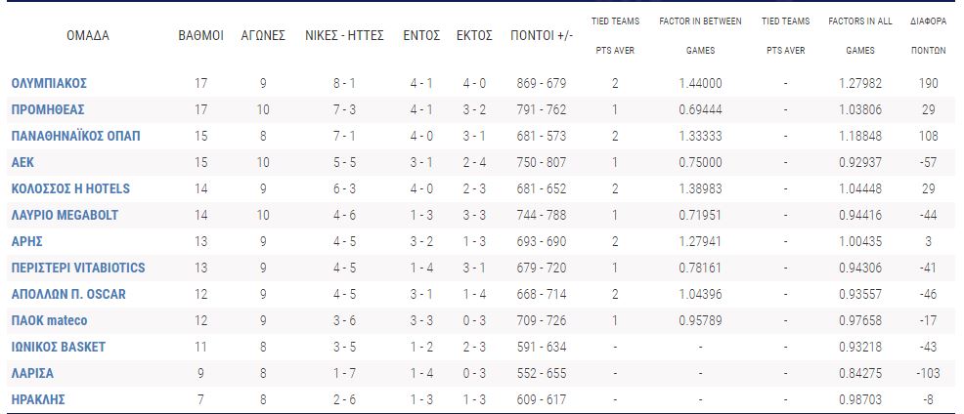Click the ΠΑΟΚ mateco team link

click(49, 320)
